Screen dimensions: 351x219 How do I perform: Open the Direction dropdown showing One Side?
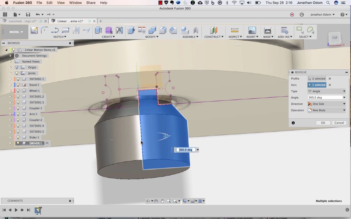coord(327,104)
